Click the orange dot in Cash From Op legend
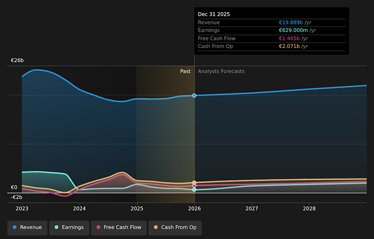 tap(156, 227)
